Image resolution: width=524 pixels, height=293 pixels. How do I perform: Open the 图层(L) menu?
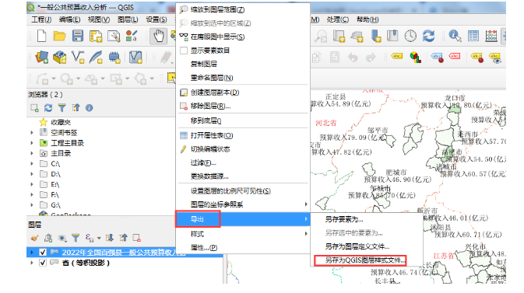128,19
